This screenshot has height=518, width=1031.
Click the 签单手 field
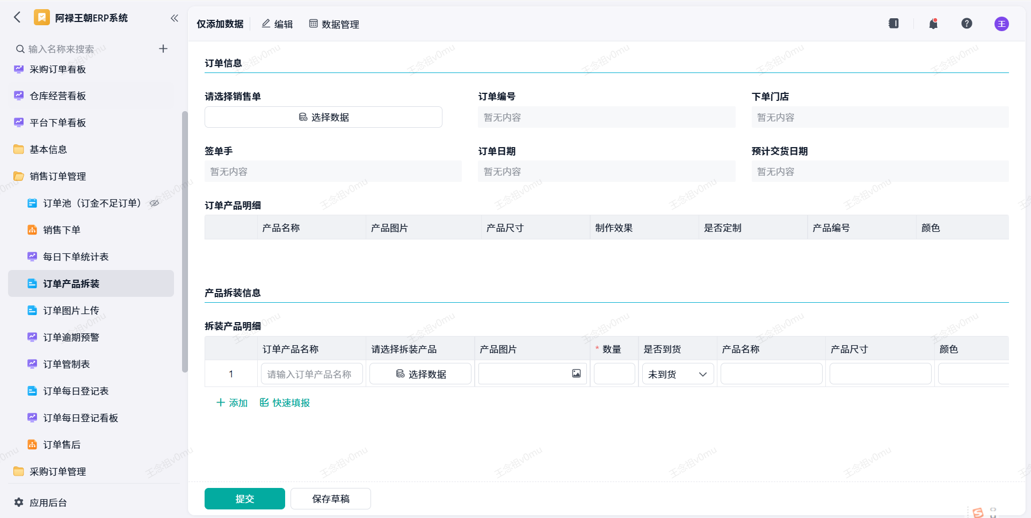point(333,171)
